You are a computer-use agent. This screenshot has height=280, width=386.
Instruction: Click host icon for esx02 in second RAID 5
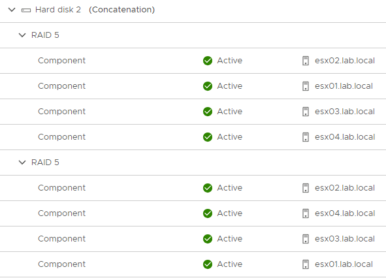pos(306,188)
